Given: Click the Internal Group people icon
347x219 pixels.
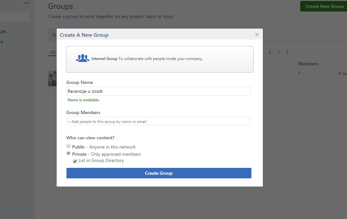Looking at the screenshot, I should 82,58.
